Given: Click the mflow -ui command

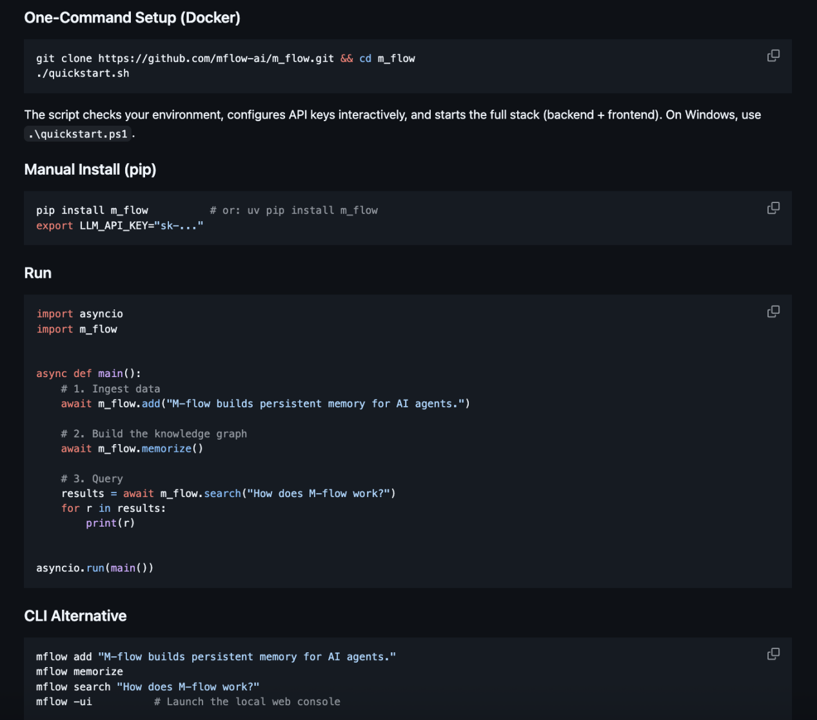Looking at the screenshot, I should point(64,702).
